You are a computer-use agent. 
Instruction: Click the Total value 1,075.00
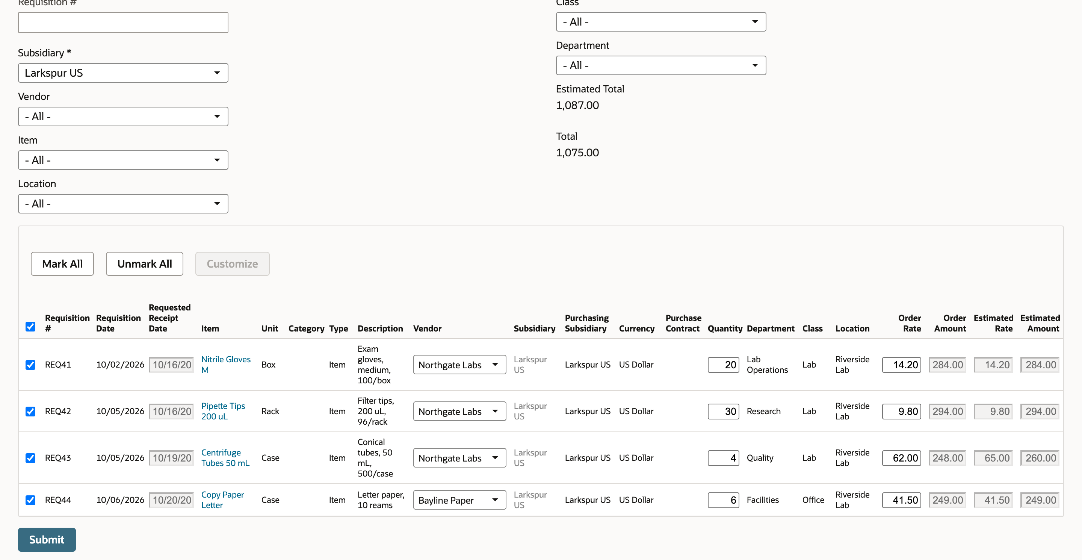tap(577, 153)
